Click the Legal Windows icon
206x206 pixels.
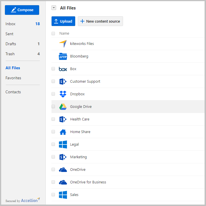pos(63,144)
